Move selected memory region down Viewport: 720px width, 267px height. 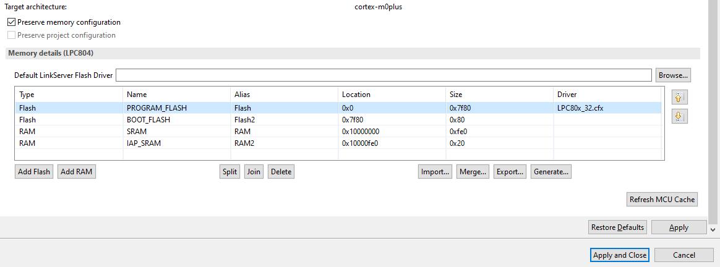pyautogui.click(x=679, y=117)
